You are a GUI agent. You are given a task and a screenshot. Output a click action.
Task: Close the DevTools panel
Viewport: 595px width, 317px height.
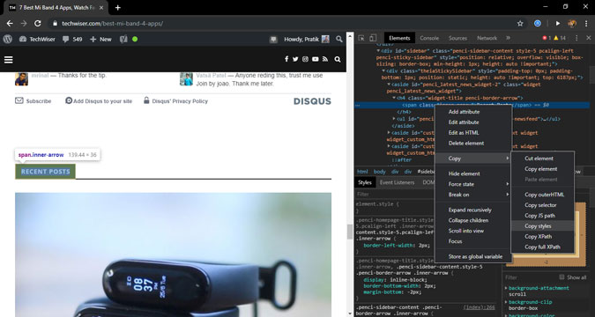pyautogui.click(x=589, y=38)
